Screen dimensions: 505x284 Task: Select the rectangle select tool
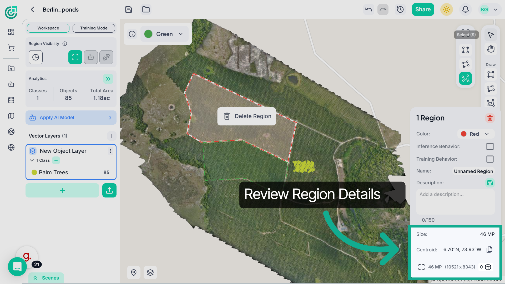(x=466, y=50)
